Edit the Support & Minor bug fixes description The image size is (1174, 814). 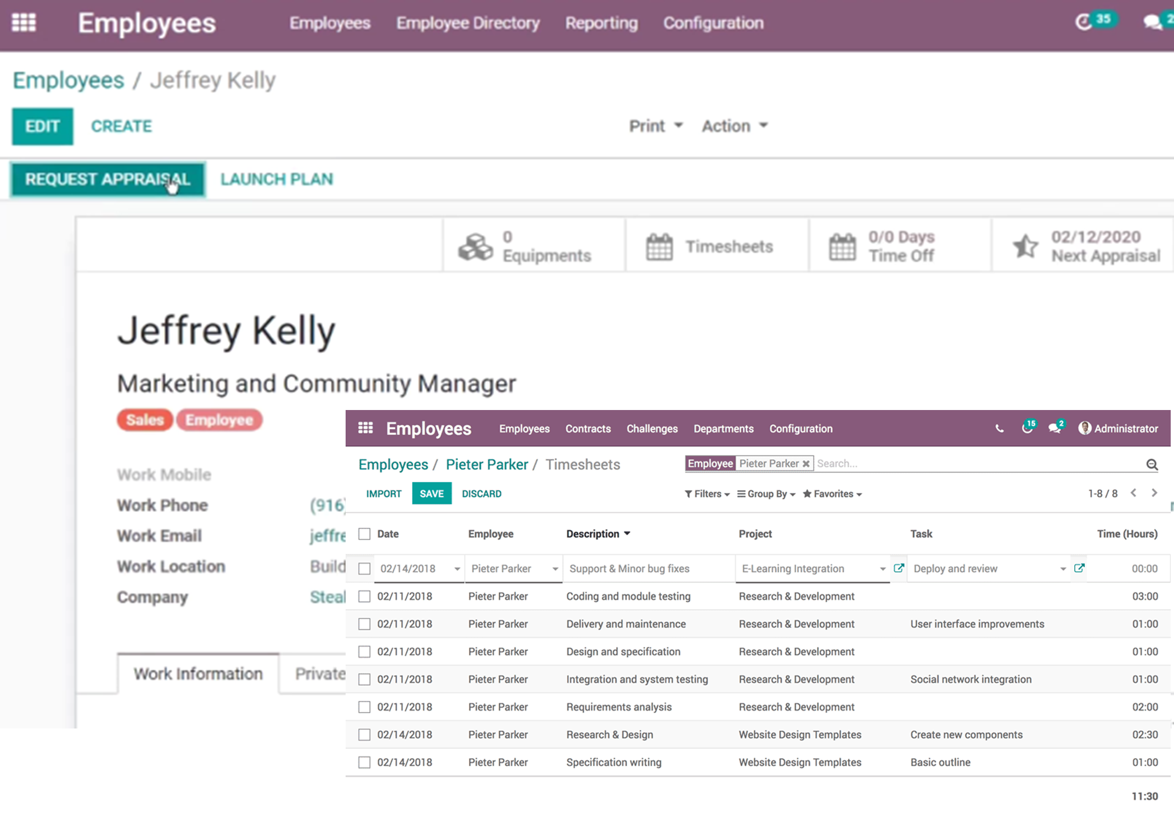click(649, 568)
